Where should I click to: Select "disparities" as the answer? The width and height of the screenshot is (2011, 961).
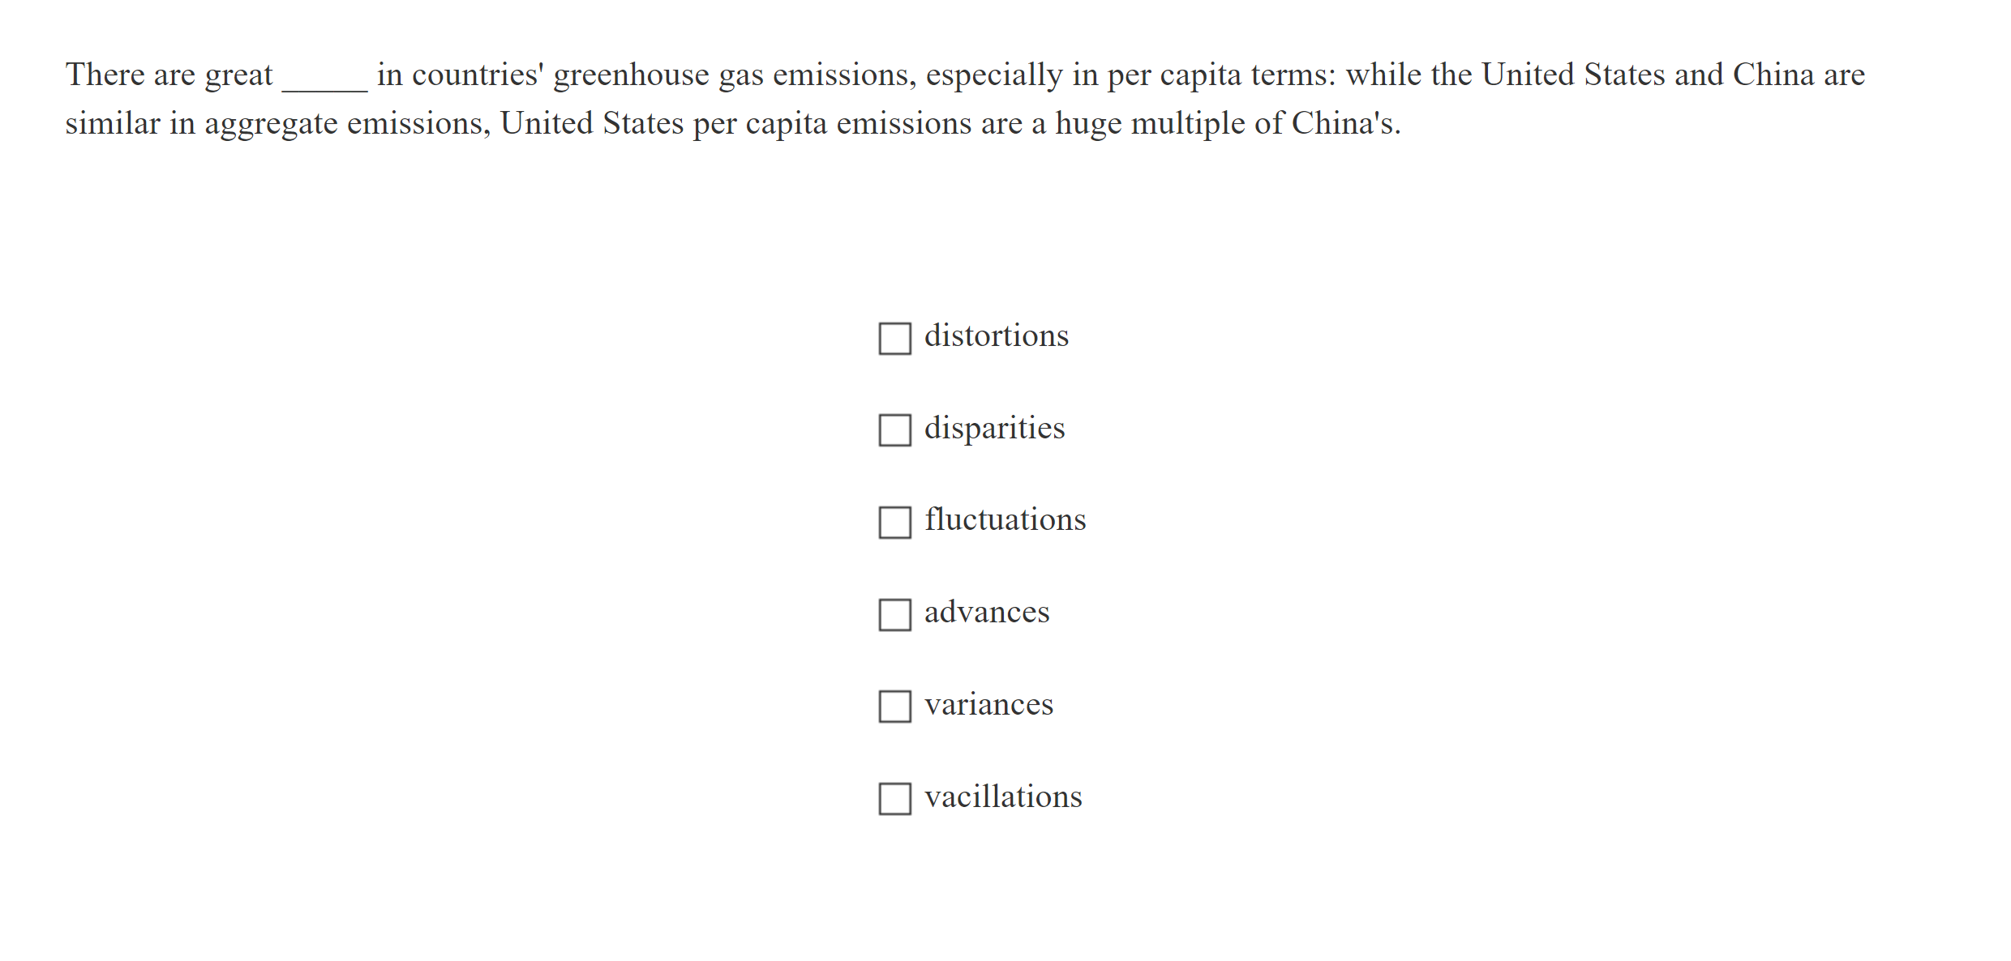coord(895,431)
